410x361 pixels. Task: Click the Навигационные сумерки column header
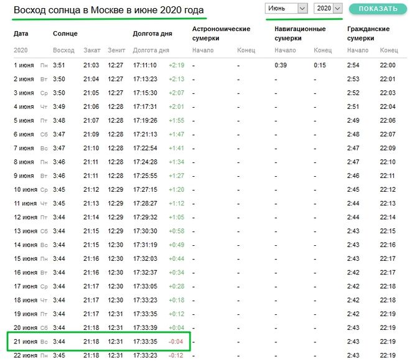(x=300, y=34)
